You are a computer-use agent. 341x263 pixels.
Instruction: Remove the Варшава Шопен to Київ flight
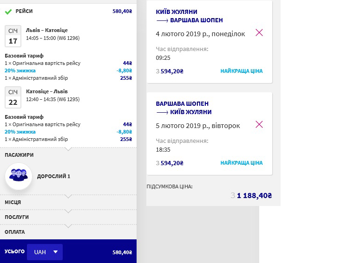[259, 124]
